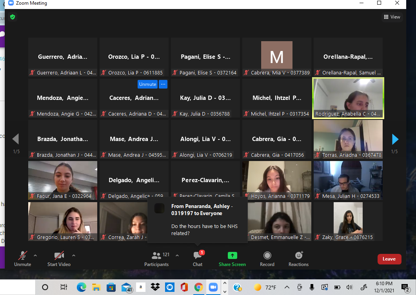Image resolution: width=416 pixels, height=295 pixels.
Task: Open the Chat panel
Action: point(198,259)
